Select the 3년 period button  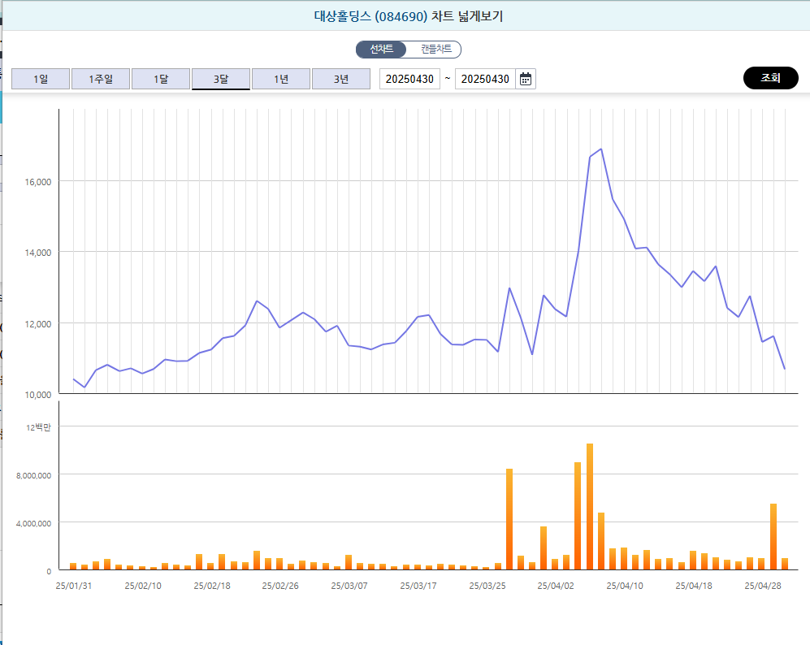340,78
